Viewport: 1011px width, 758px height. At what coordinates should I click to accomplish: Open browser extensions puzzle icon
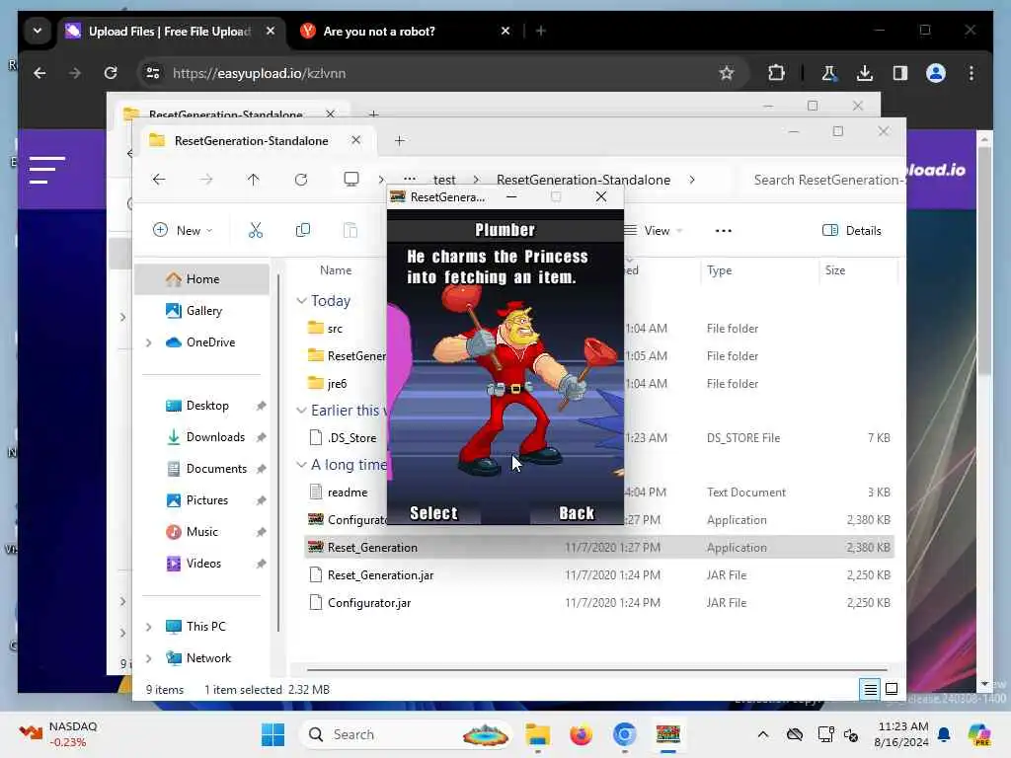776,73
